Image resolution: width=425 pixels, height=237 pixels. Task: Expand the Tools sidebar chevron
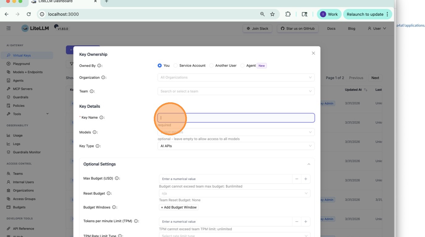48,114
